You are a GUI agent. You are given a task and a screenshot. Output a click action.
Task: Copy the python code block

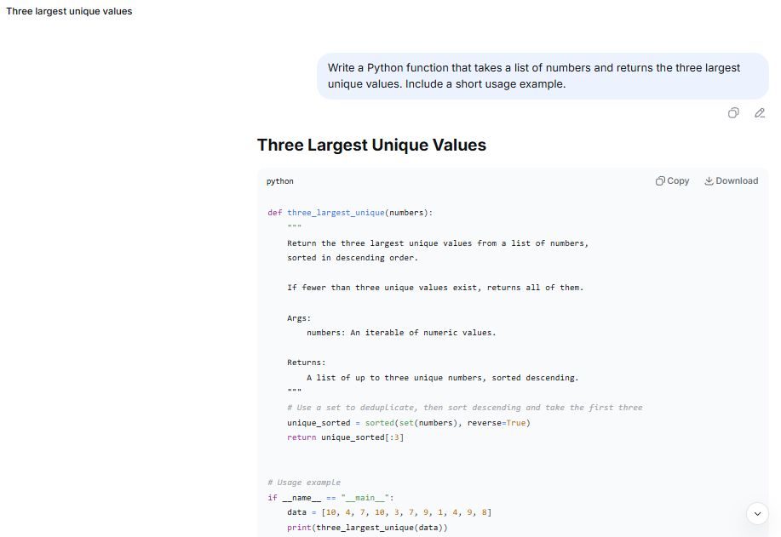673,180
